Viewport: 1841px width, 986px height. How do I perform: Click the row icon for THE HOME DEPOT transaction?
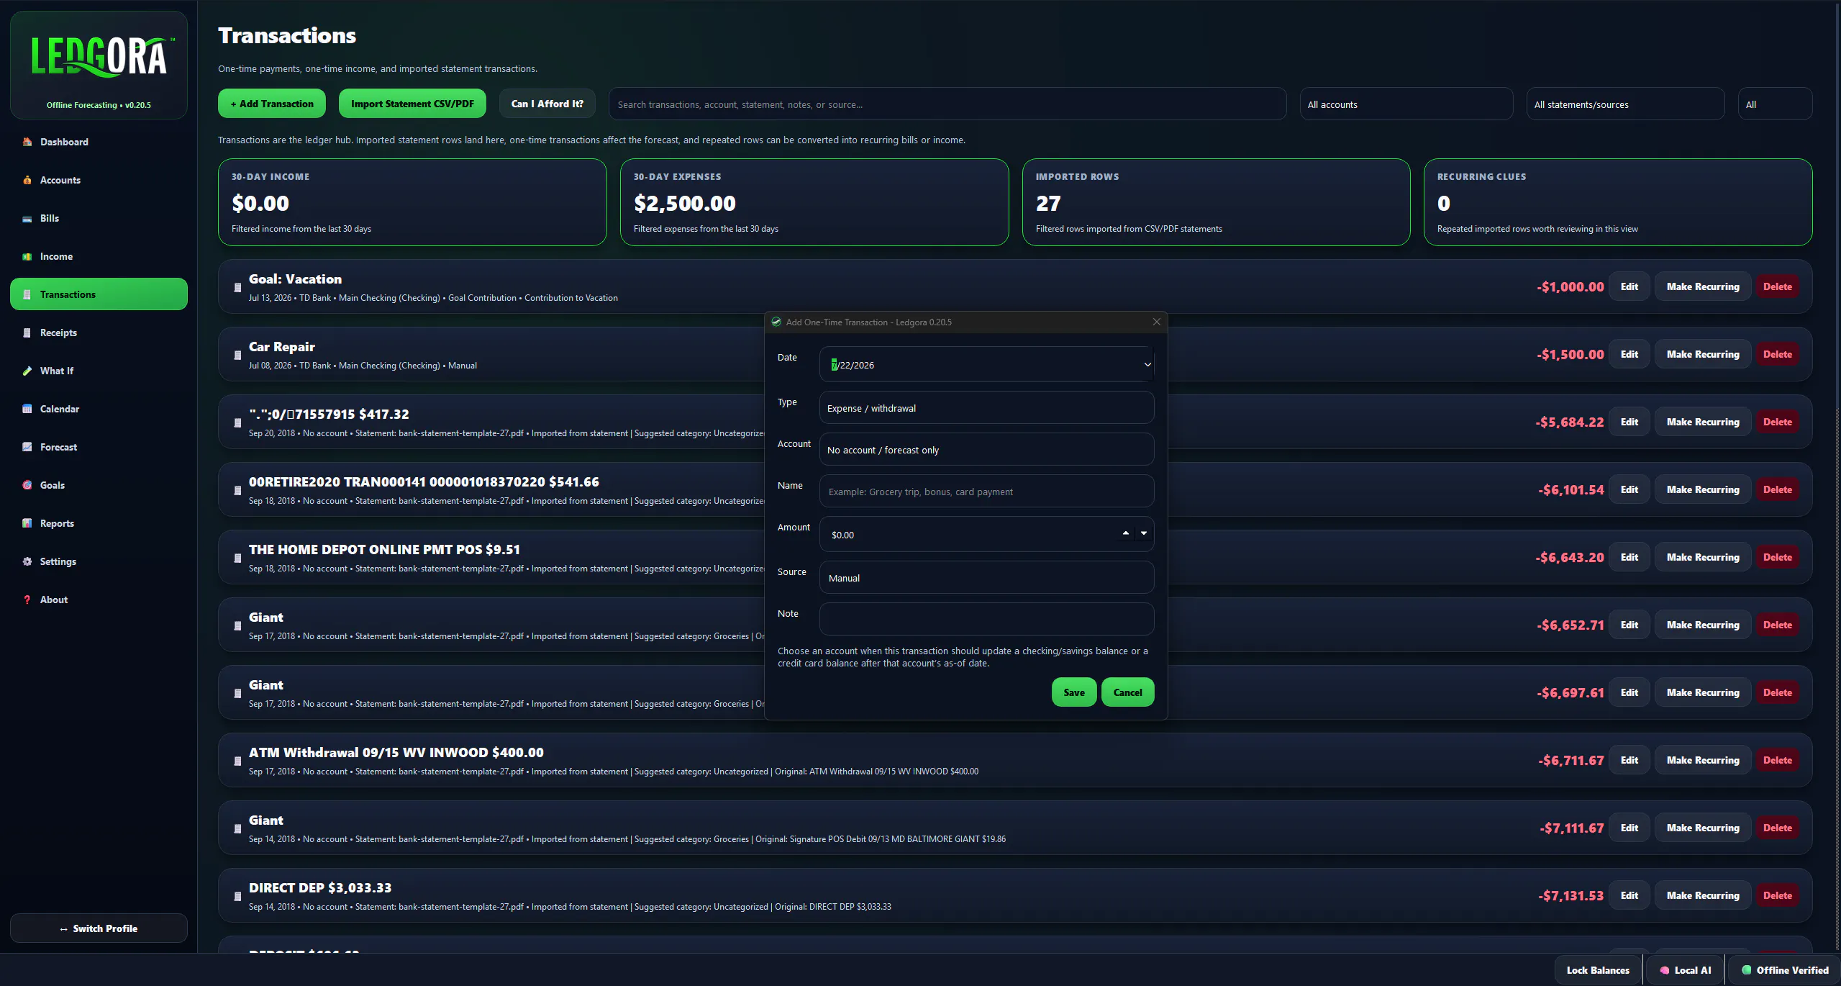[x=237, y=558]
